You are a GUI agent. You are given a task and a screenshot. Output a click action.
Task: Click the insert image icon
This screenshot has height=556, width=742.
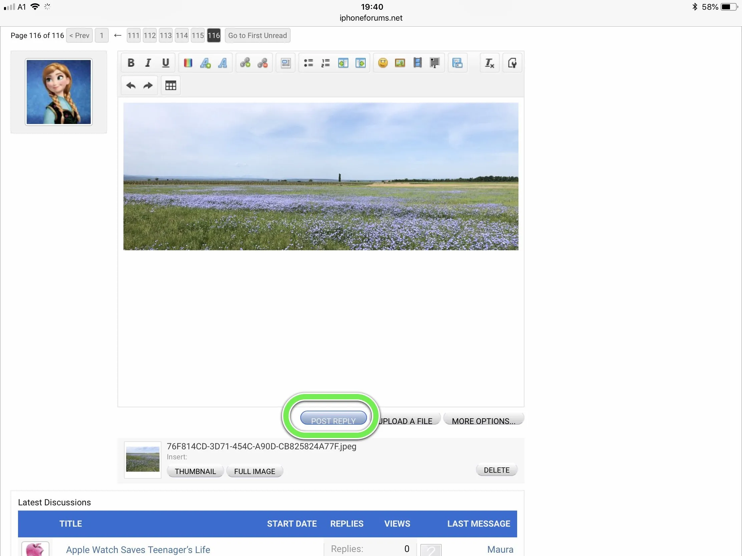[400, 63]
